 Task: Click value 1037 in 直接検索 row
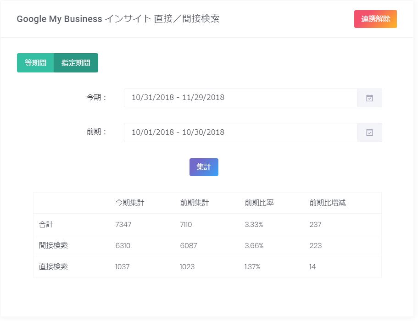[123, 266]
